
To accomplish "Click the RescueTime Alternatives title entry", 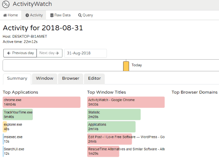I will coord(126,151).
